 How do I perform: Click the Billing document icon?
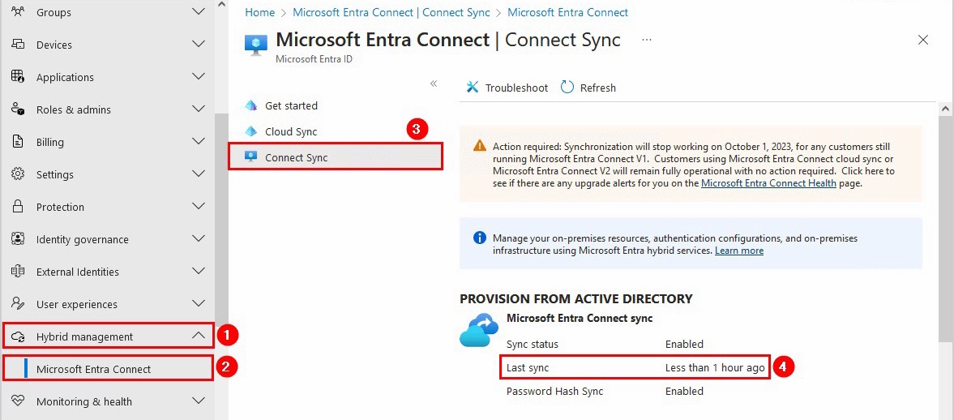19,142
